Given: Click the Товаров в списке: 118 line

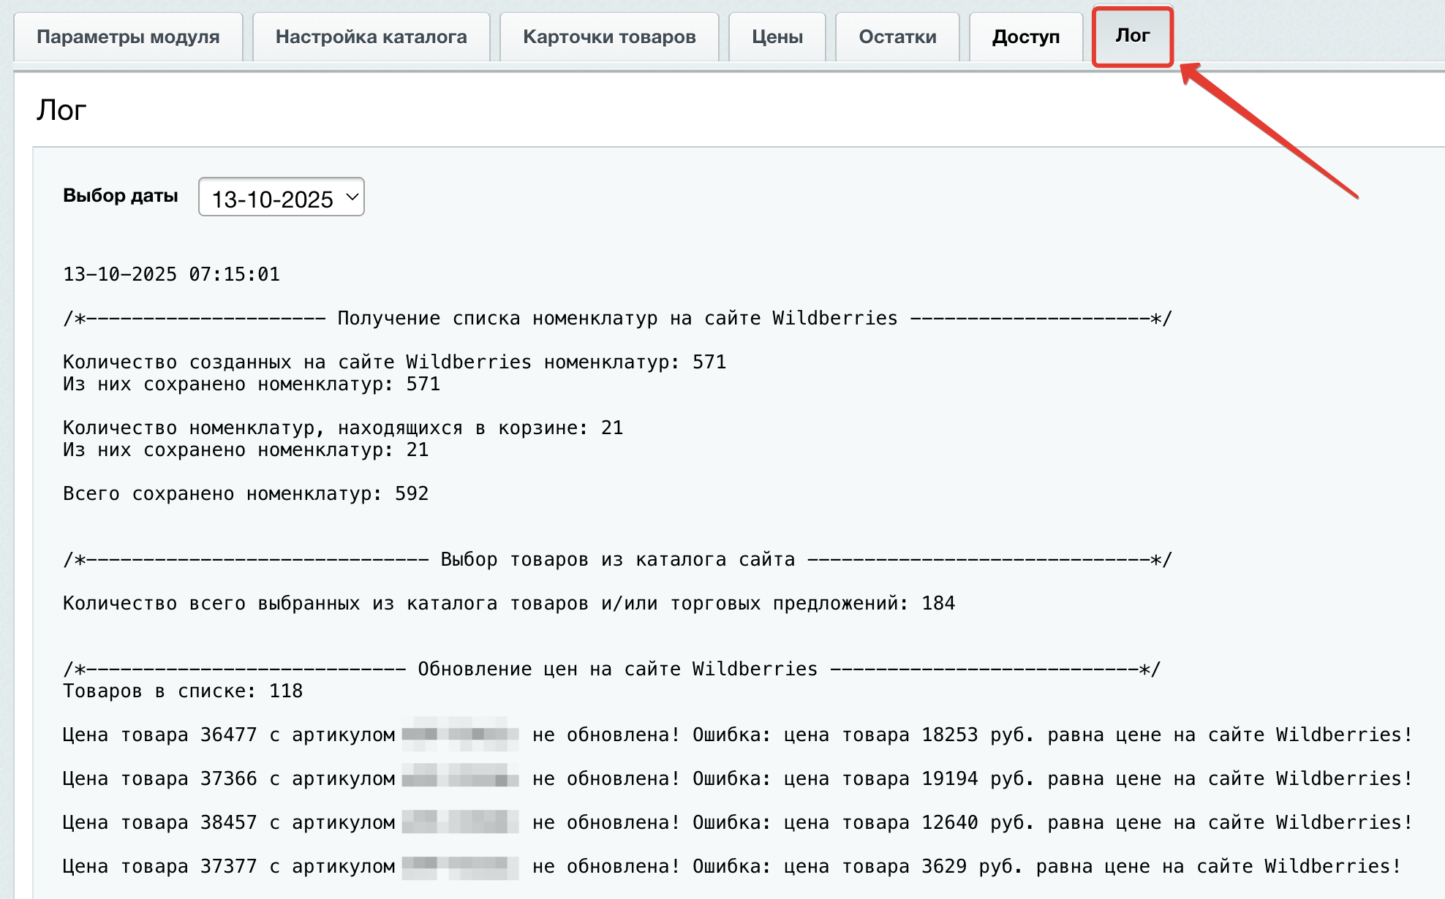Looking at the screenshot, I should (183, 691).
